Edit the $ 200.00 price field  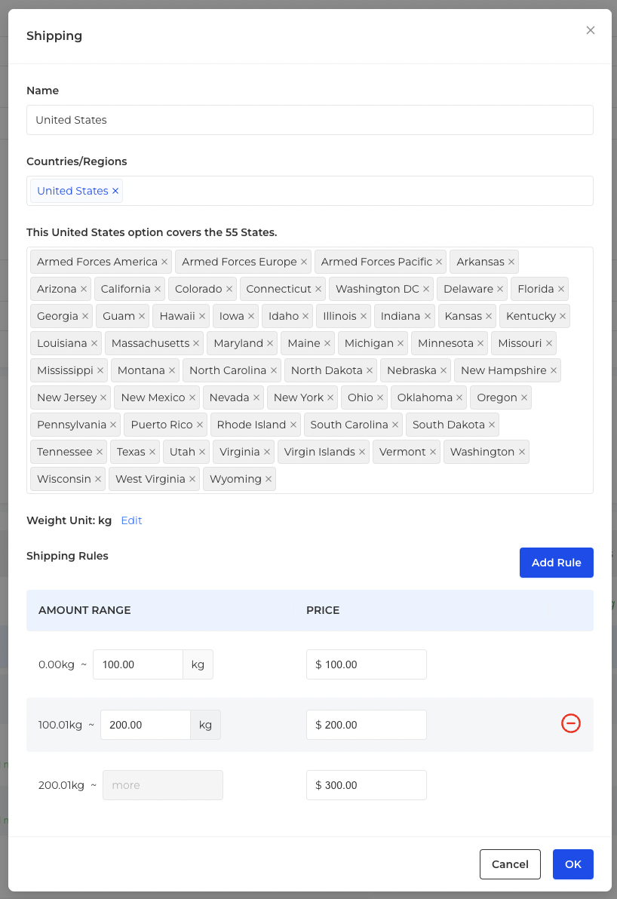pos(367,725)
